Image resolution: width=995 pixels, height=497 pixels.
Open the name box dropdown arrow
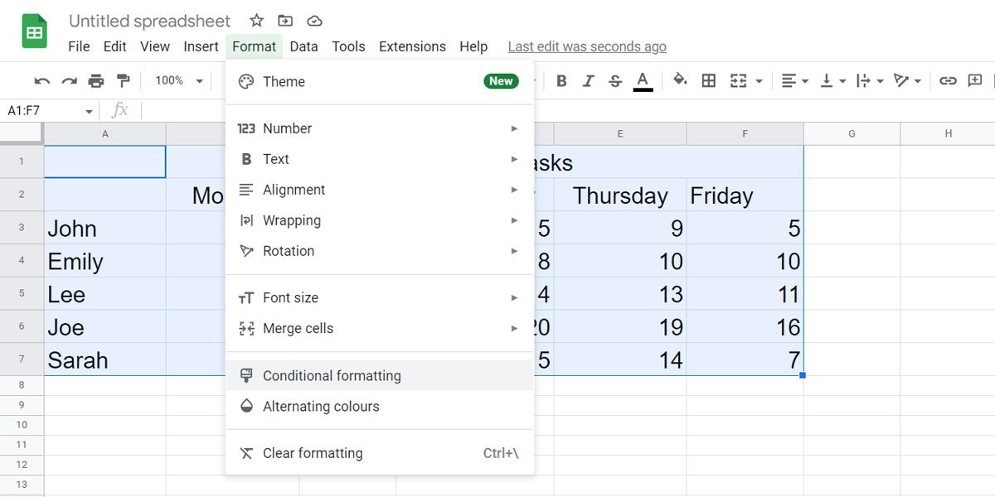point(89,111)
